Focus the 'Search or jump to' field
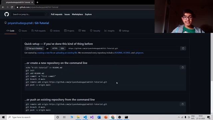 point(30,14)
